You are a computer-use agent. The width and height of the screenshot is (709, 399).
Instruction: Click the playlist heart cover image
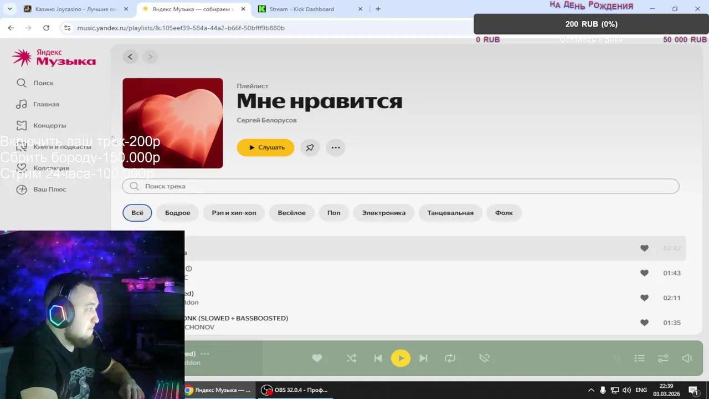pos(173,123)
